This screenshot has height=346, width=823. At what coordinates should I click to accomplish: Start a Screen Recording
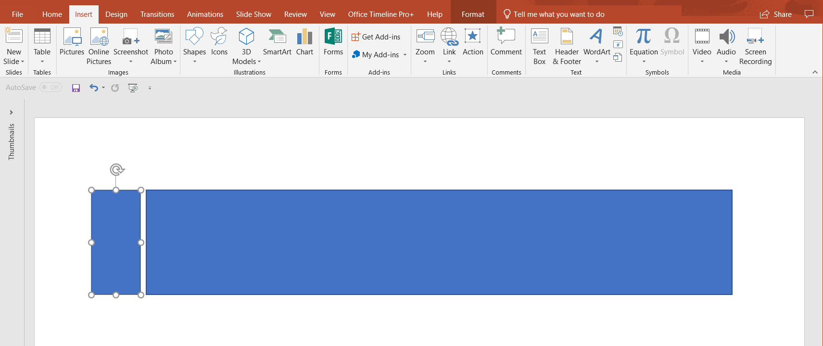tap(755, 46)
